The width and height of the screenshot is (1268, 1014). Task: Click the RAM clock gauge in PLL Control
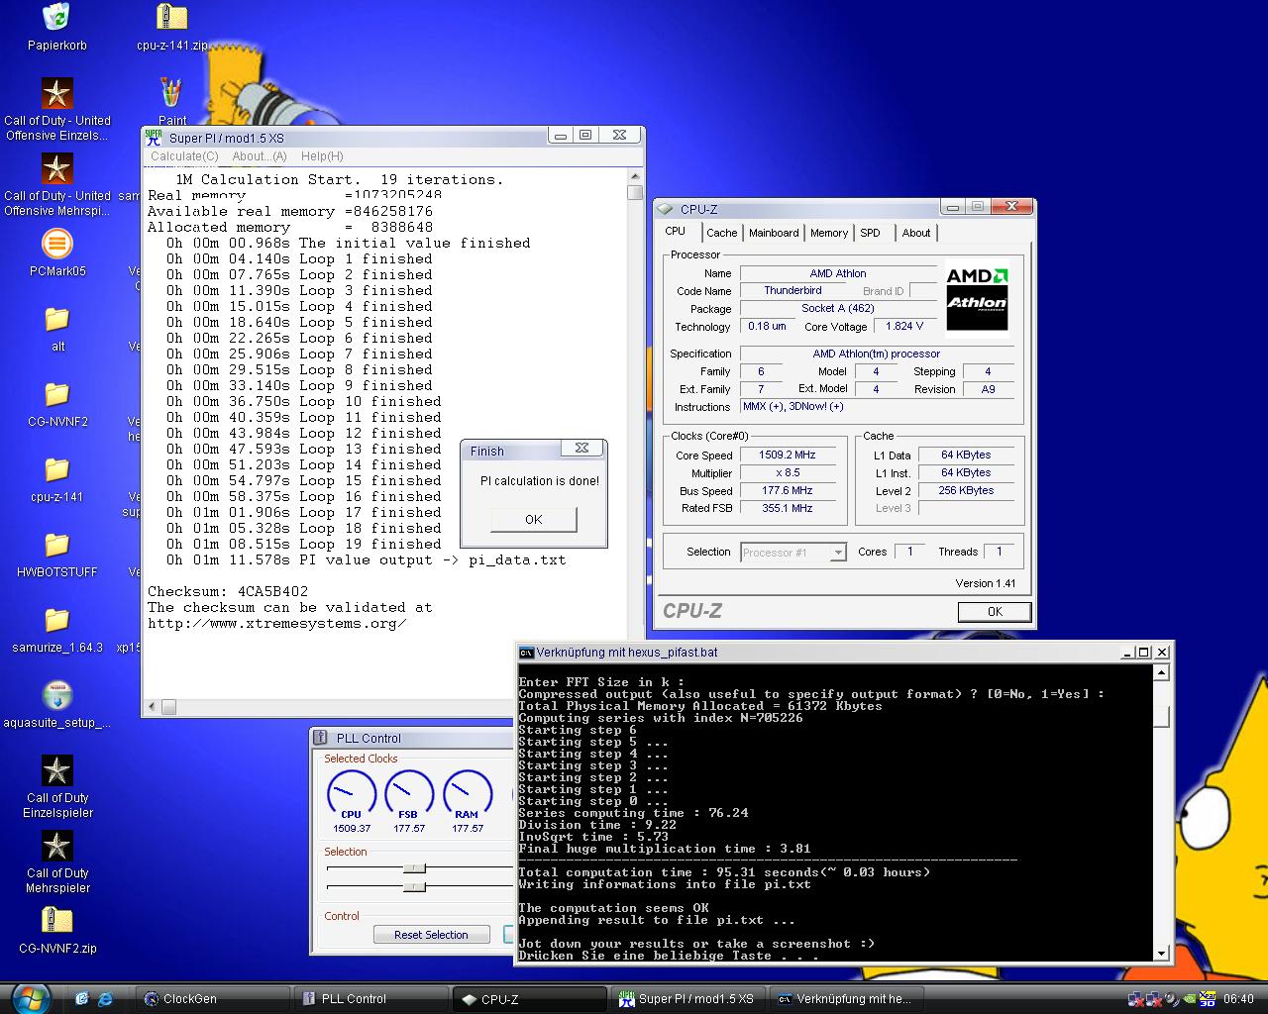point(468,795)
